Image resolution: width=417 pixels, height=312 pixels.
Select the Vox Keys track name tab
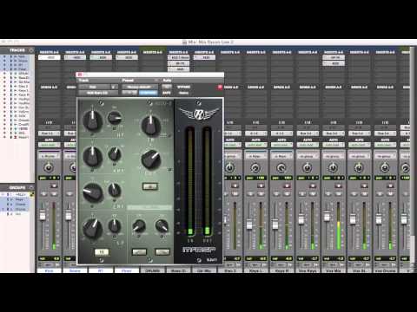point(308,271)
